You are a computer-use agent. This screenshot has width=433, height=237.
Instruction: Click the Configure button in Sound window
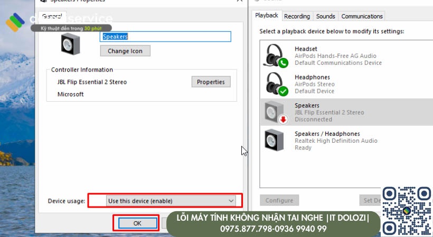tap(279, 200)
